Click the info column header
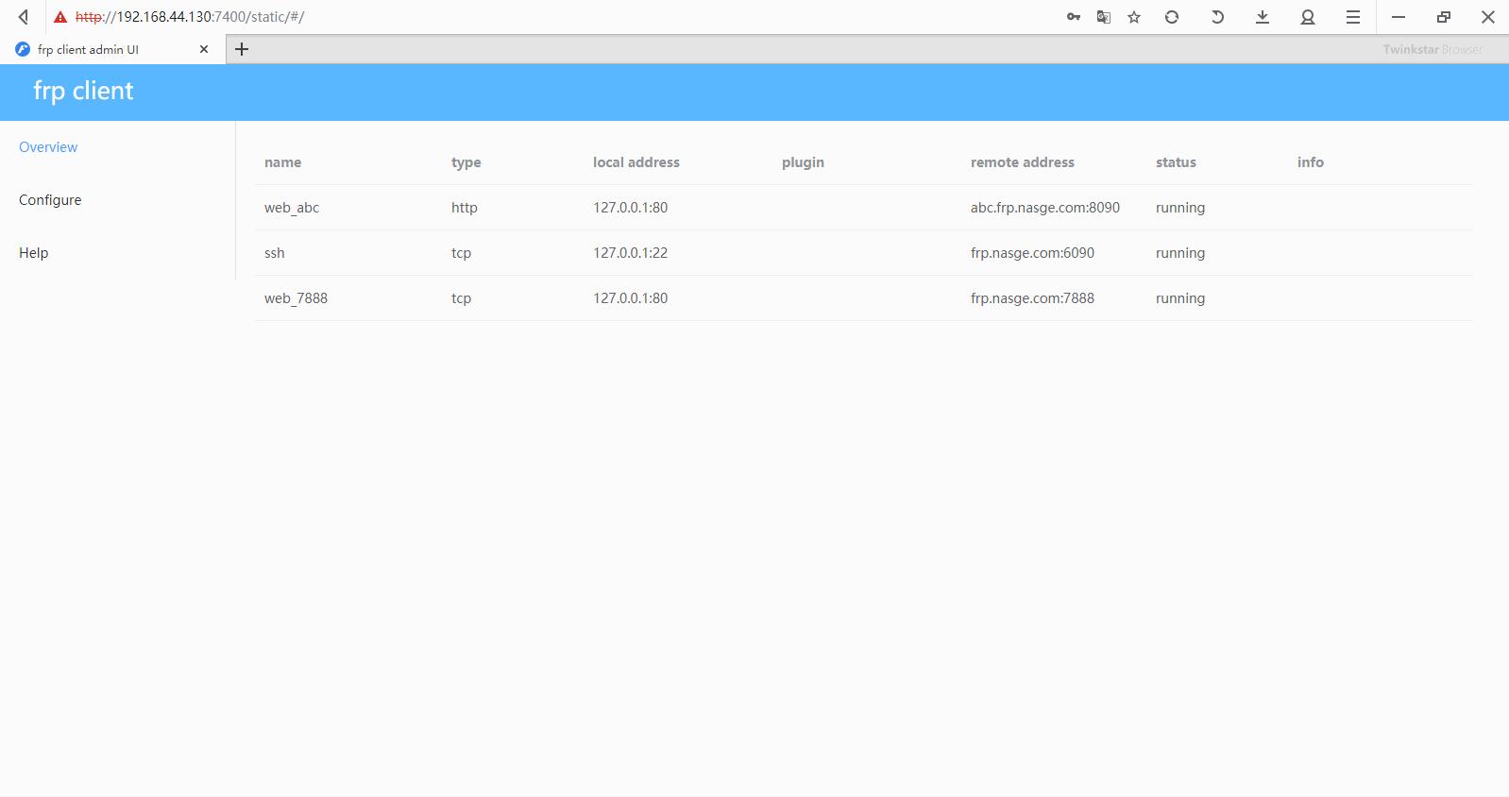The image size is (1509, 797). 1310,162
